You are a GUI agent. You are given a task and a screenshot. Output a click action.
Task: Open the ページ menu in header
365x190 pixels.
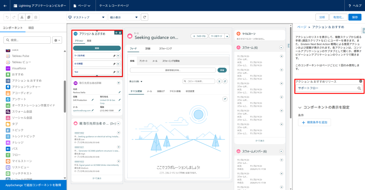point(81,6)
